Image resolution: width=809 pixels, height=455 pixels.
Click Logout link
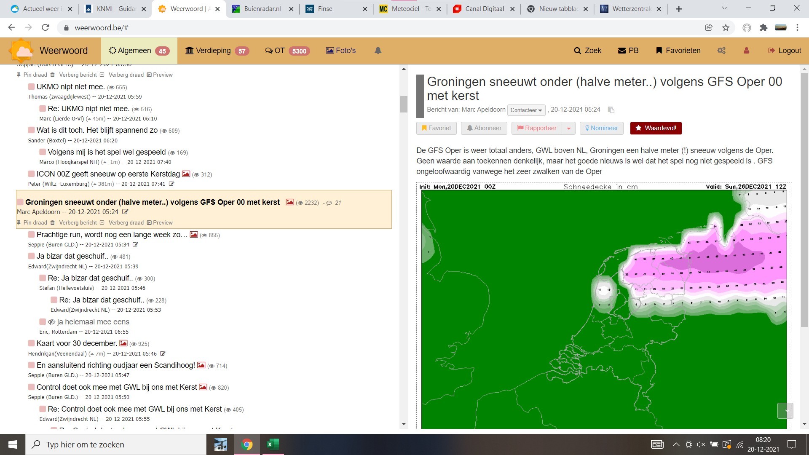tap(785, 51)
